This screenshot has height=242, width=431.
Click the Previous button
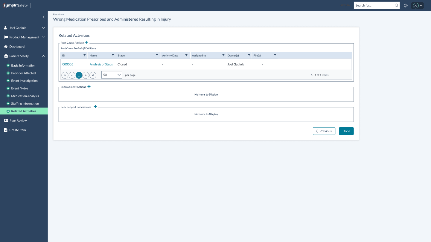[x=324, y=131]
